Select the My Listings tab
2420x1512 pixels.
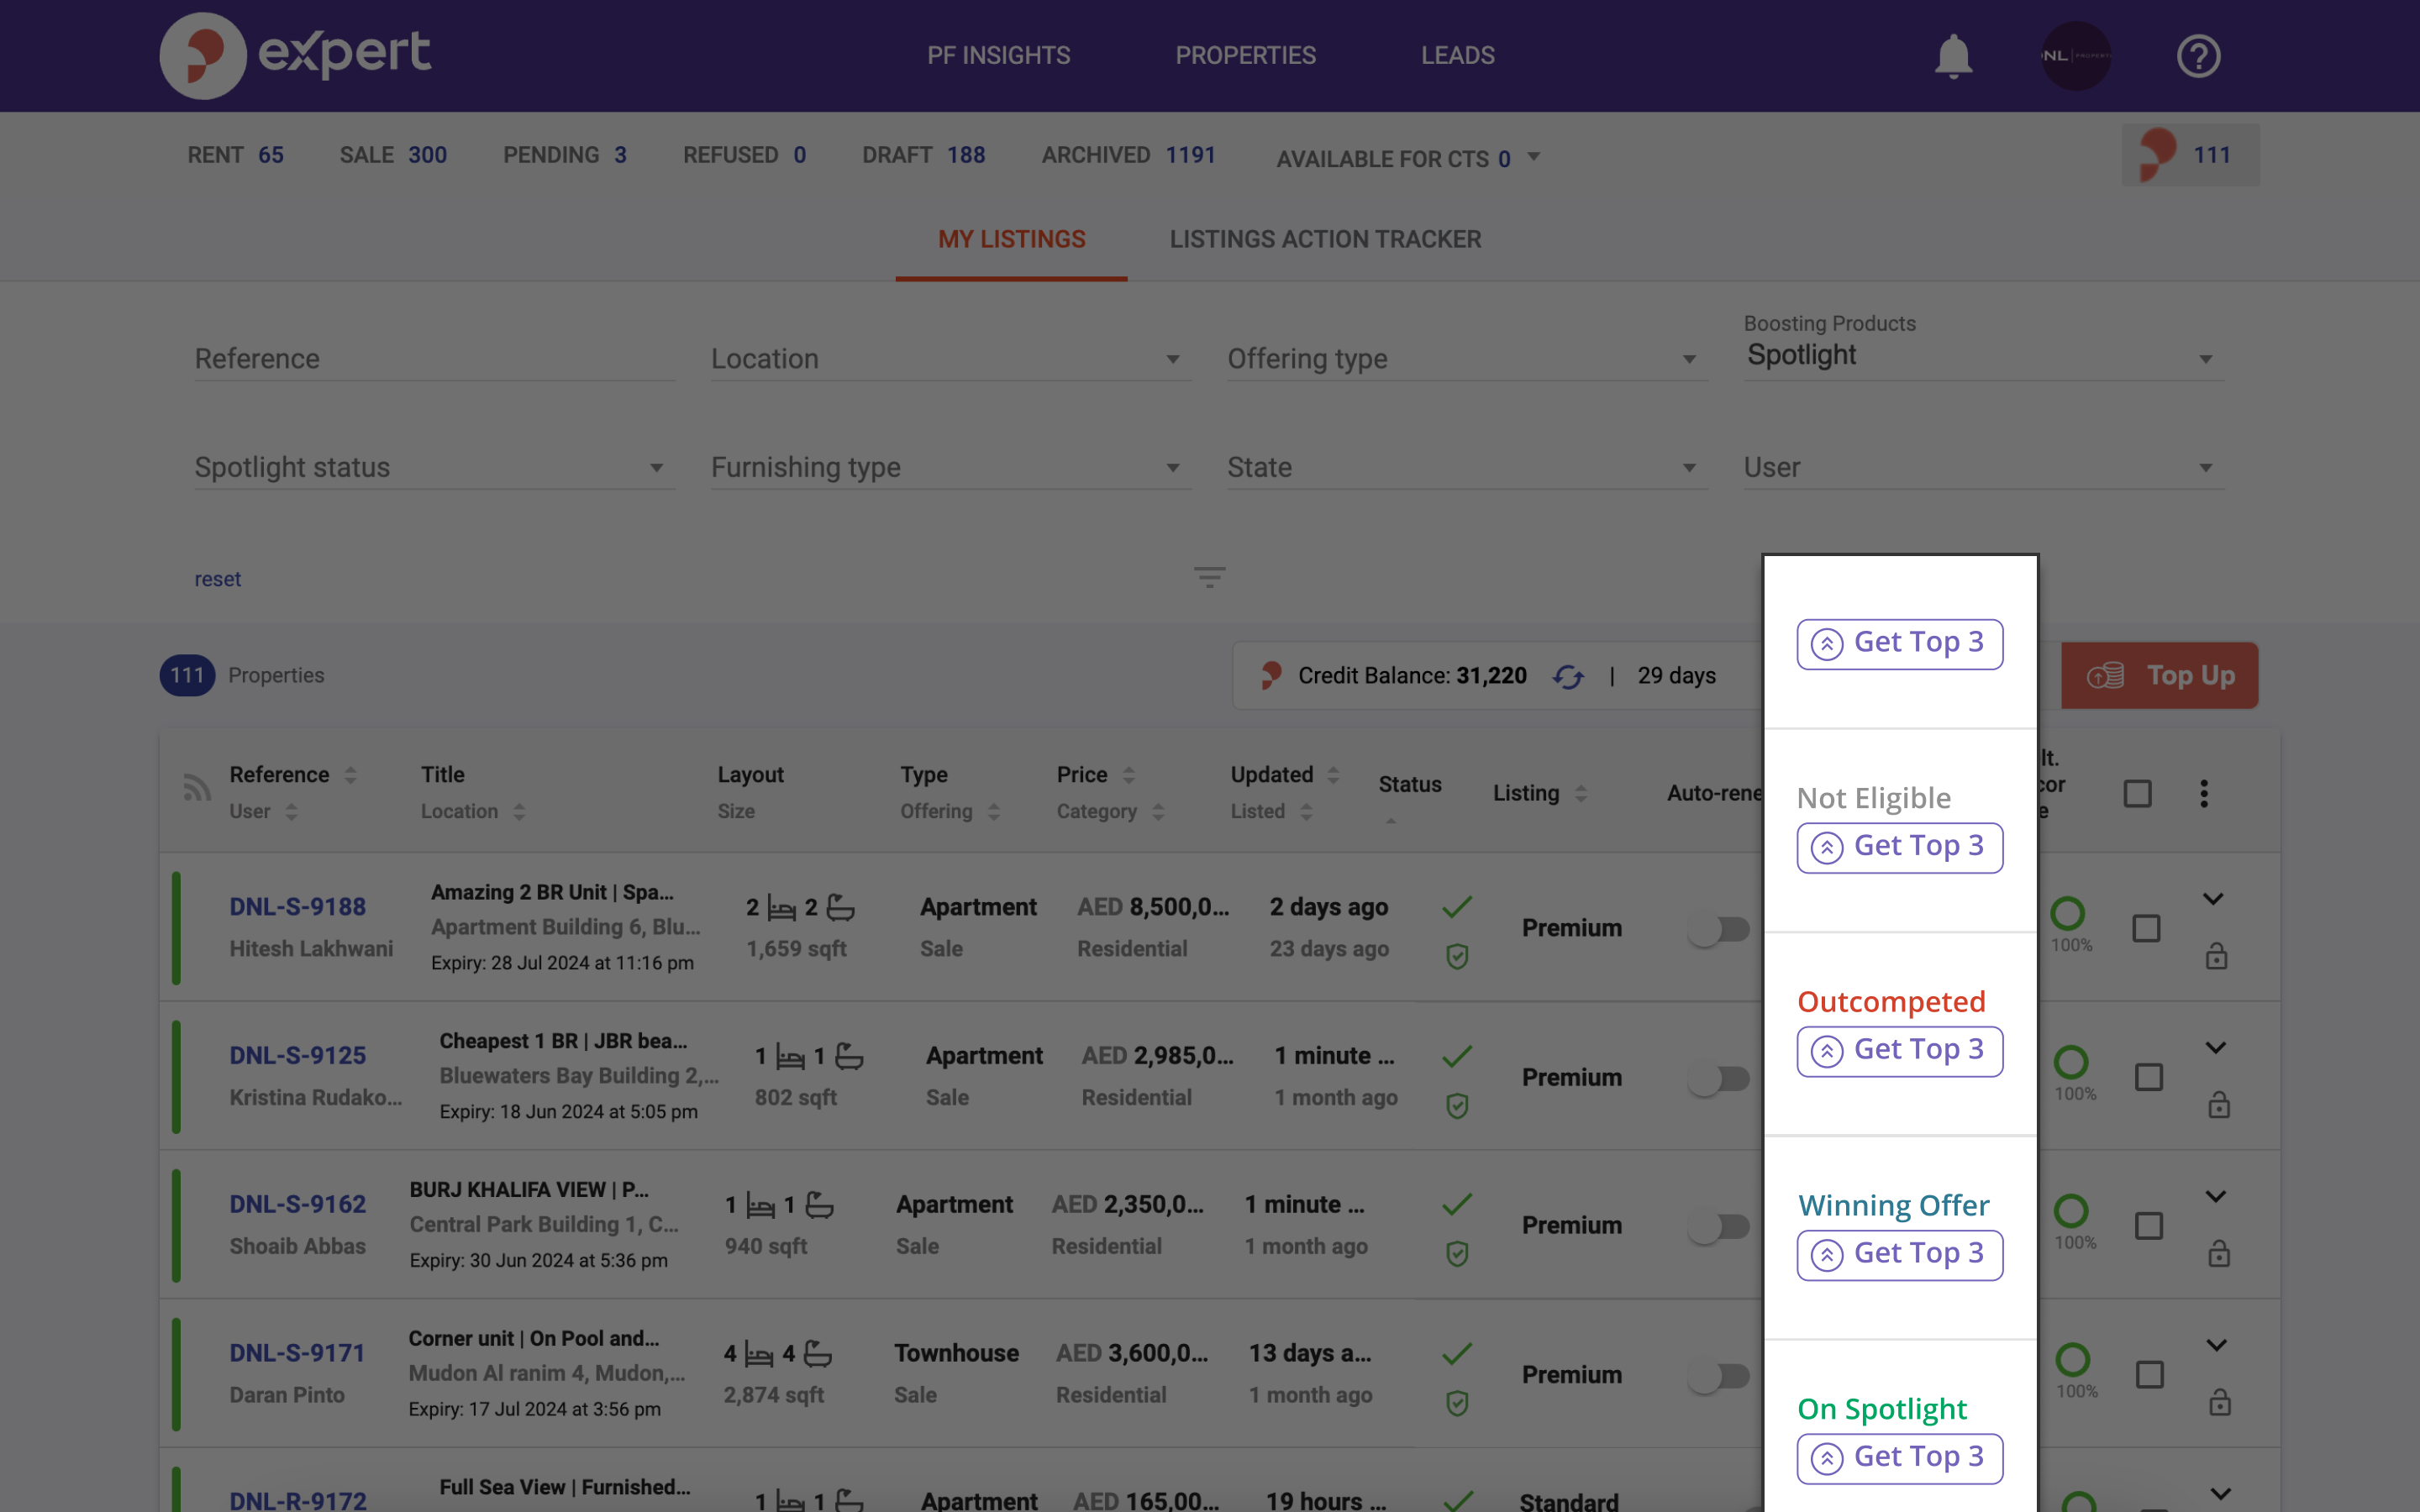pos(1011,240)
